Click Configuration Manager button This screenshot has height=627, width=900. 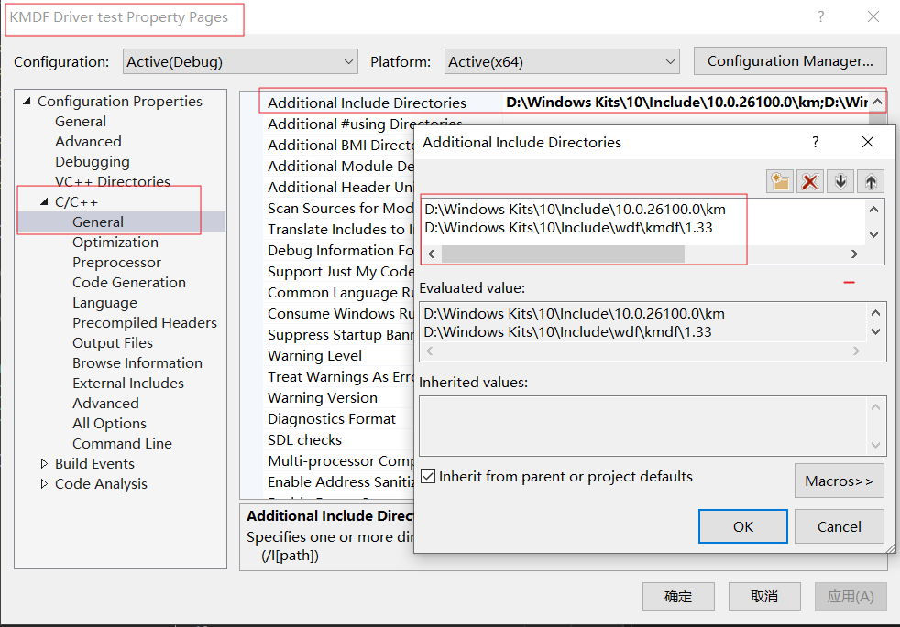tap(790, 60)
